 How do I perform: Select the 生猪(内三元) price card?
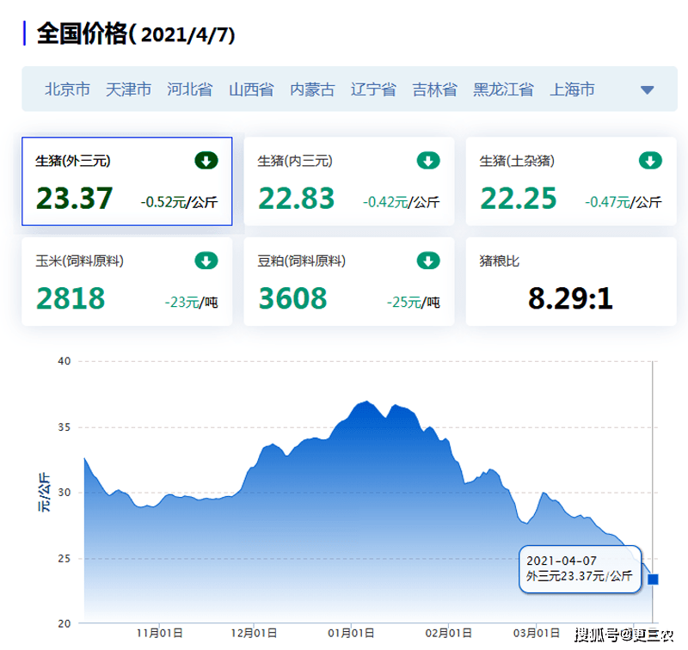349,181
